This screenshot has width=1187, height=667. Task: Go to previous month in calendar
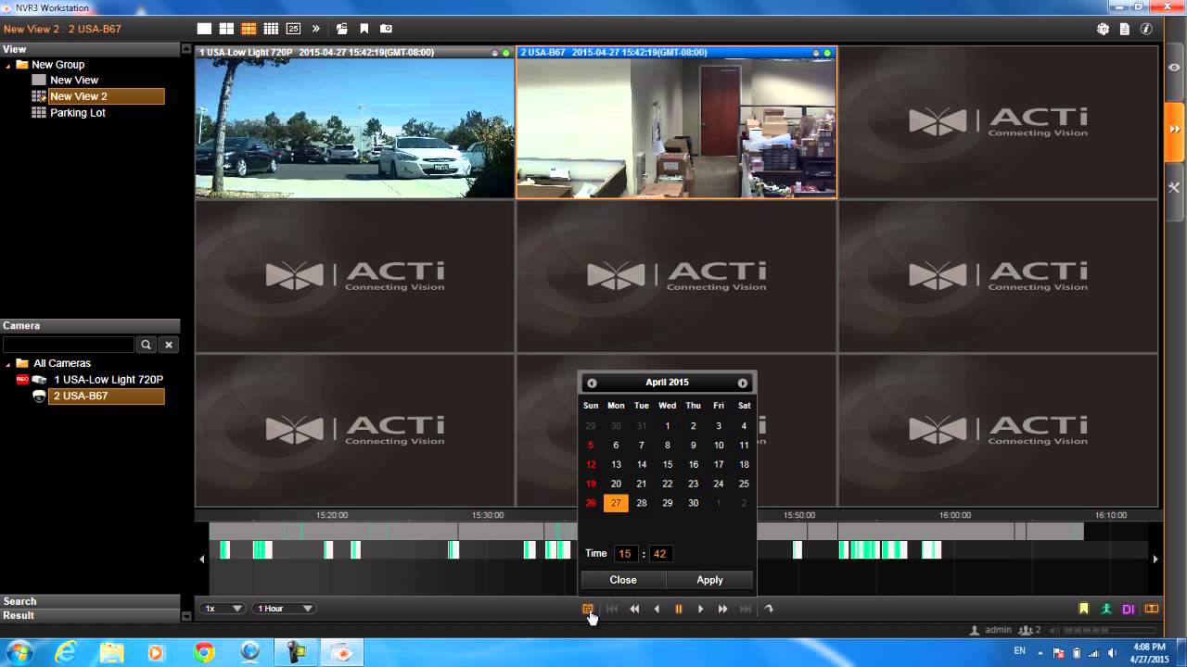(x=592, y=383)
